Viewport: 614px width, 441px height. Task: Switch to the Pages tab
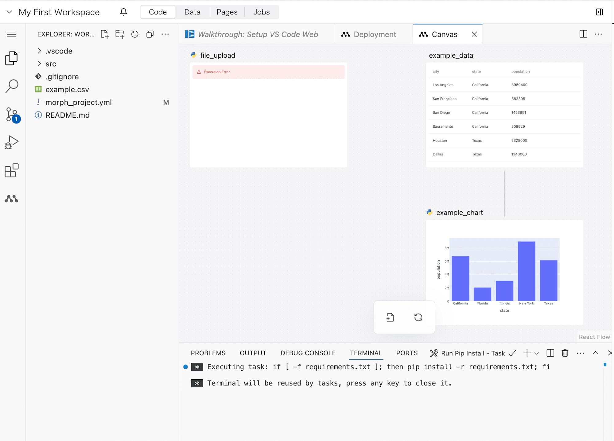[x=227, y=12]
